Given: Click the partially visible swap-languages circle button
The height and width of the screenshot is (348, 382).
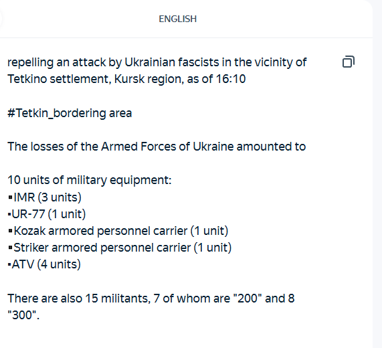Looking at the screenshot, I should (1, 19).
